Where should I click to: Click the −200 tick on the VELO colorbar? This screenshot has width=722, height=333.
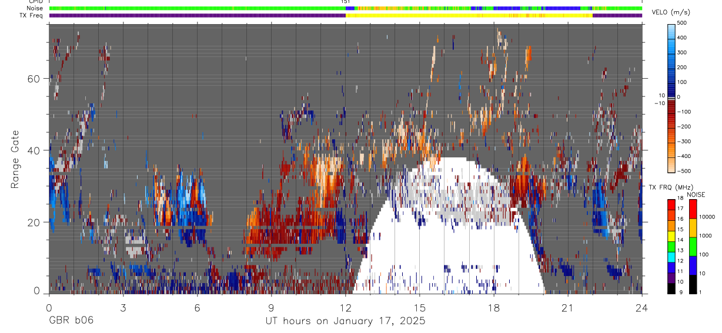point(684,127)
